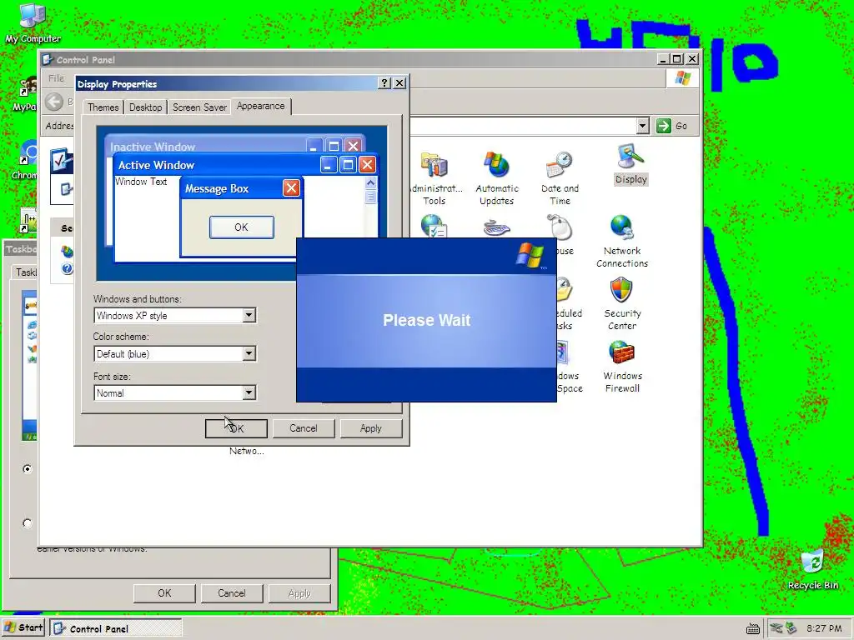Open Network Connections icon
The height and width of the screenshot is (640, 854).
[x=622, y=241]
